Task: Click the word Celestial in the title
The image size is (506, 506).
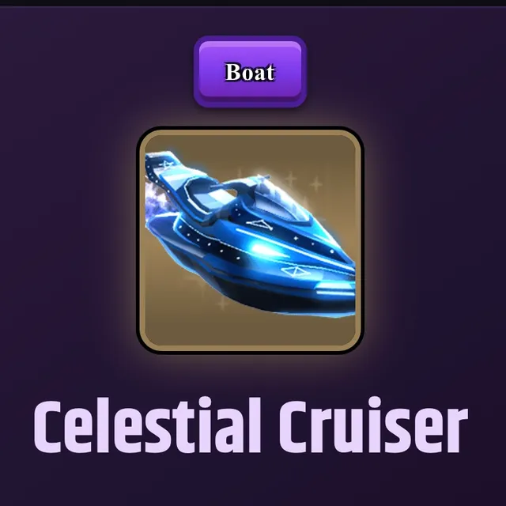Action: 147,425
